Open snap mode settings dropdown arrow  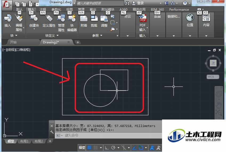point(101,147)
